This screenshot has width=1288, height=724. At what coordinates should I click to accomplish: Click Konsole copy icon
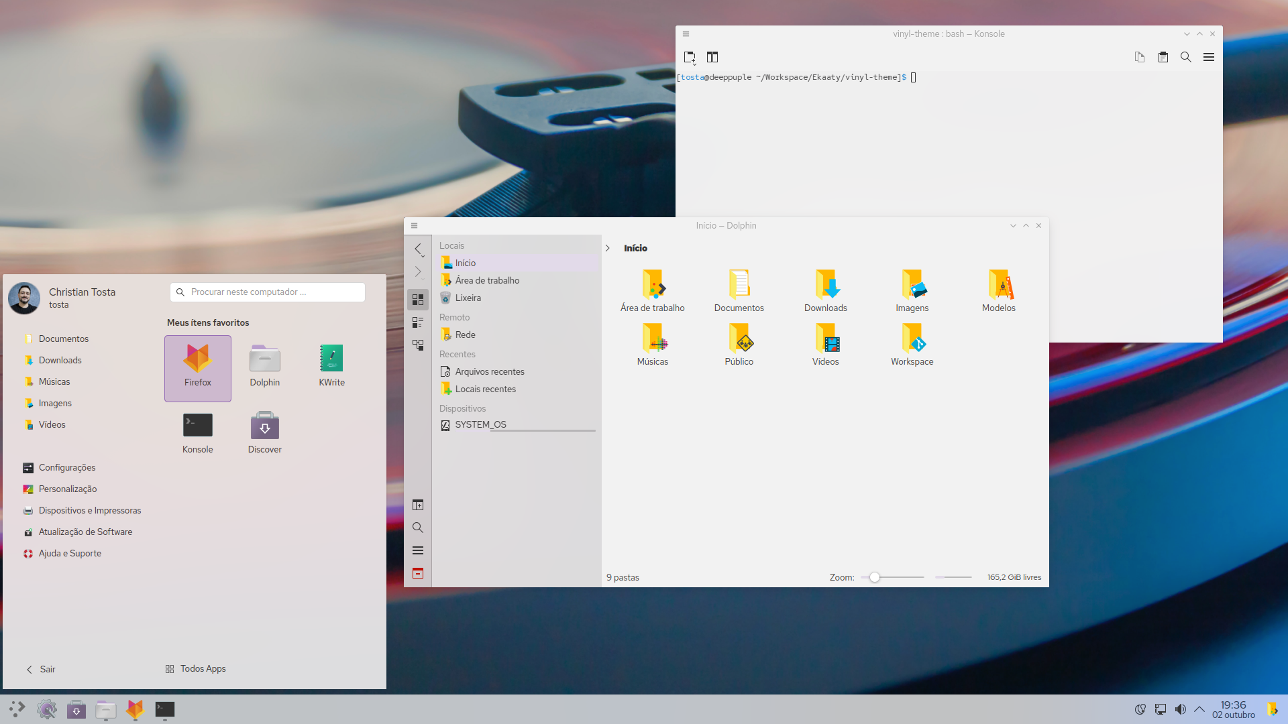coord(1140,58)
